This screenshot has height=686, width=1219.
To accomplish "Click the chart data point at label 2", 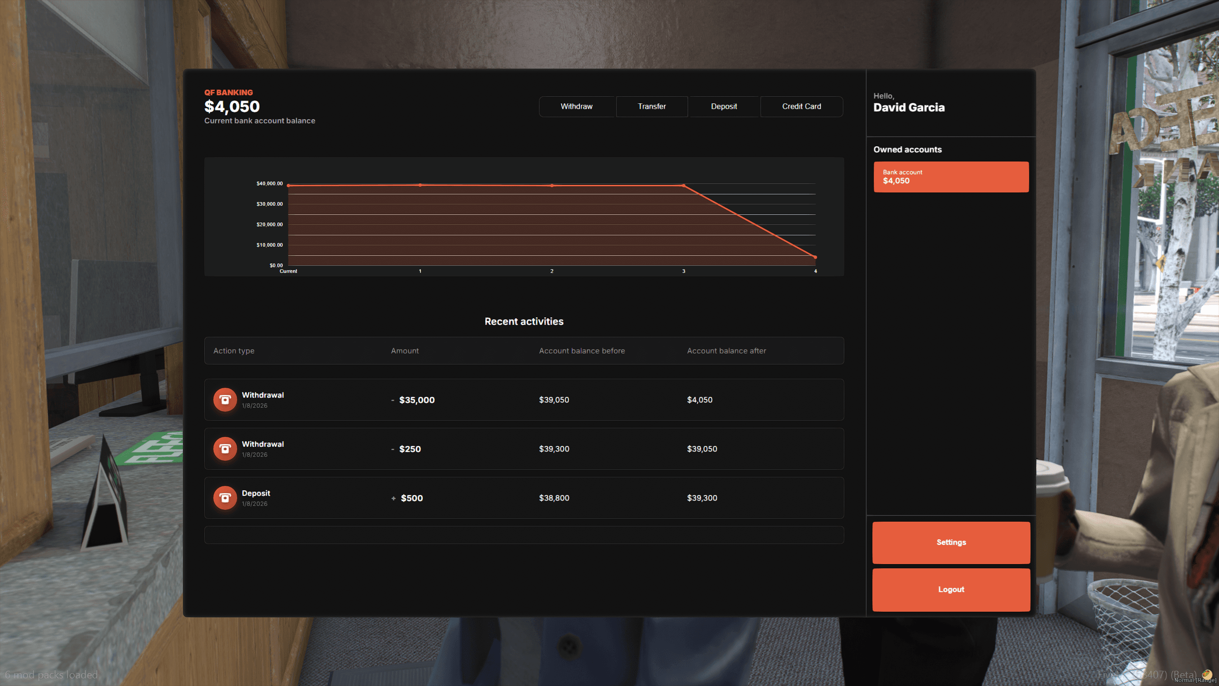I will tap(552, 185).
